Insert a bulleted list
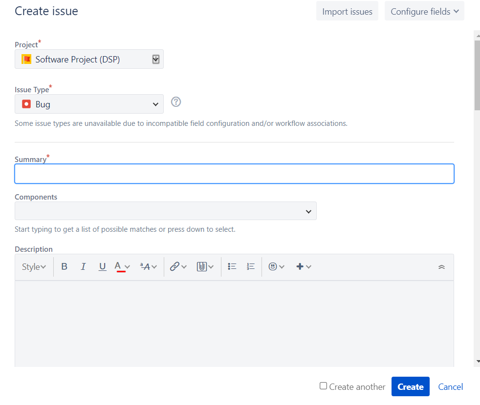Screen dimensions: 480x405 (x=232, y=266)
